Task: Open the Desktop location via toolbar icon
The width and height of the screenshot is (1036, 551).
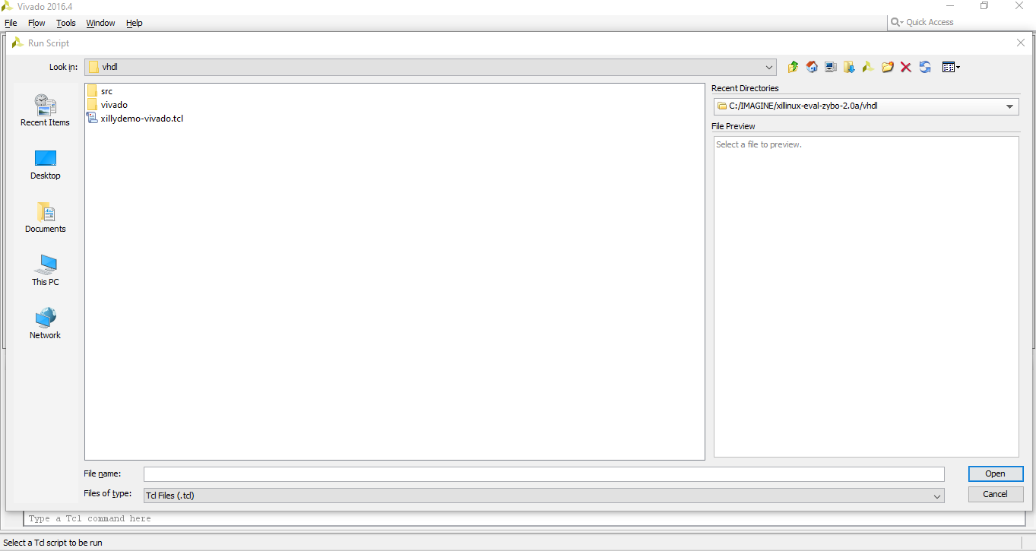Action: point(831,67)
